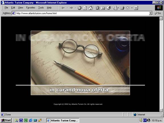Click the Address label
This screenshot has width=164, height=123.
pos(7,13)
